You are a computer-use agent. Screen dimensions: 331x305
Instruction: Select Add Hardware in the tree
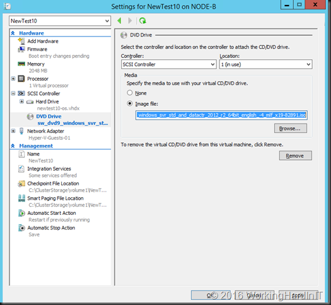(43, 41)
